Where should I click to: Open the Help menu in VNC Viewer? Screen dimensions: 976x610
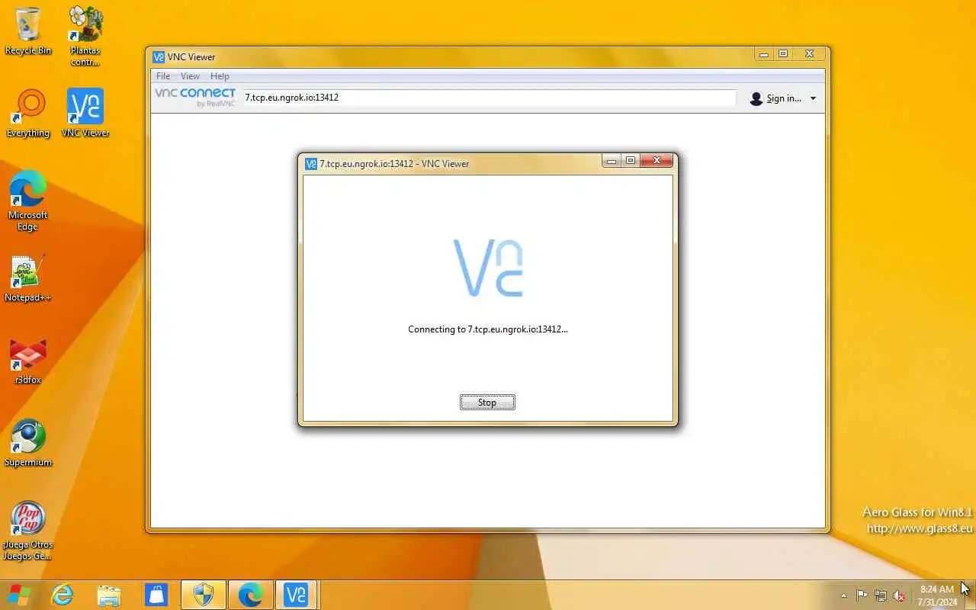220,76
